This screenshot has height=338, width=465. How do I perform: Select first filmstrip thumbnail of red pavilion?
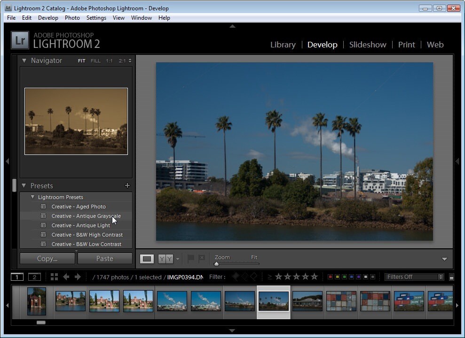click(x=37, y=301)
